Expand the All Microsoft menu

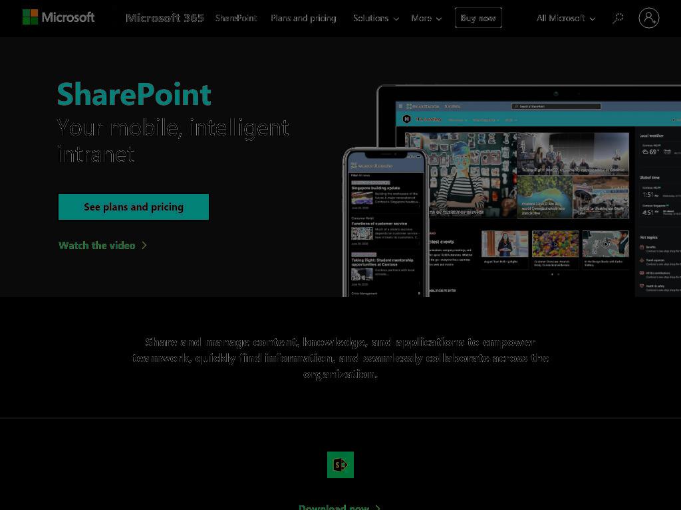pyautogui.click(x=565, y=18)
